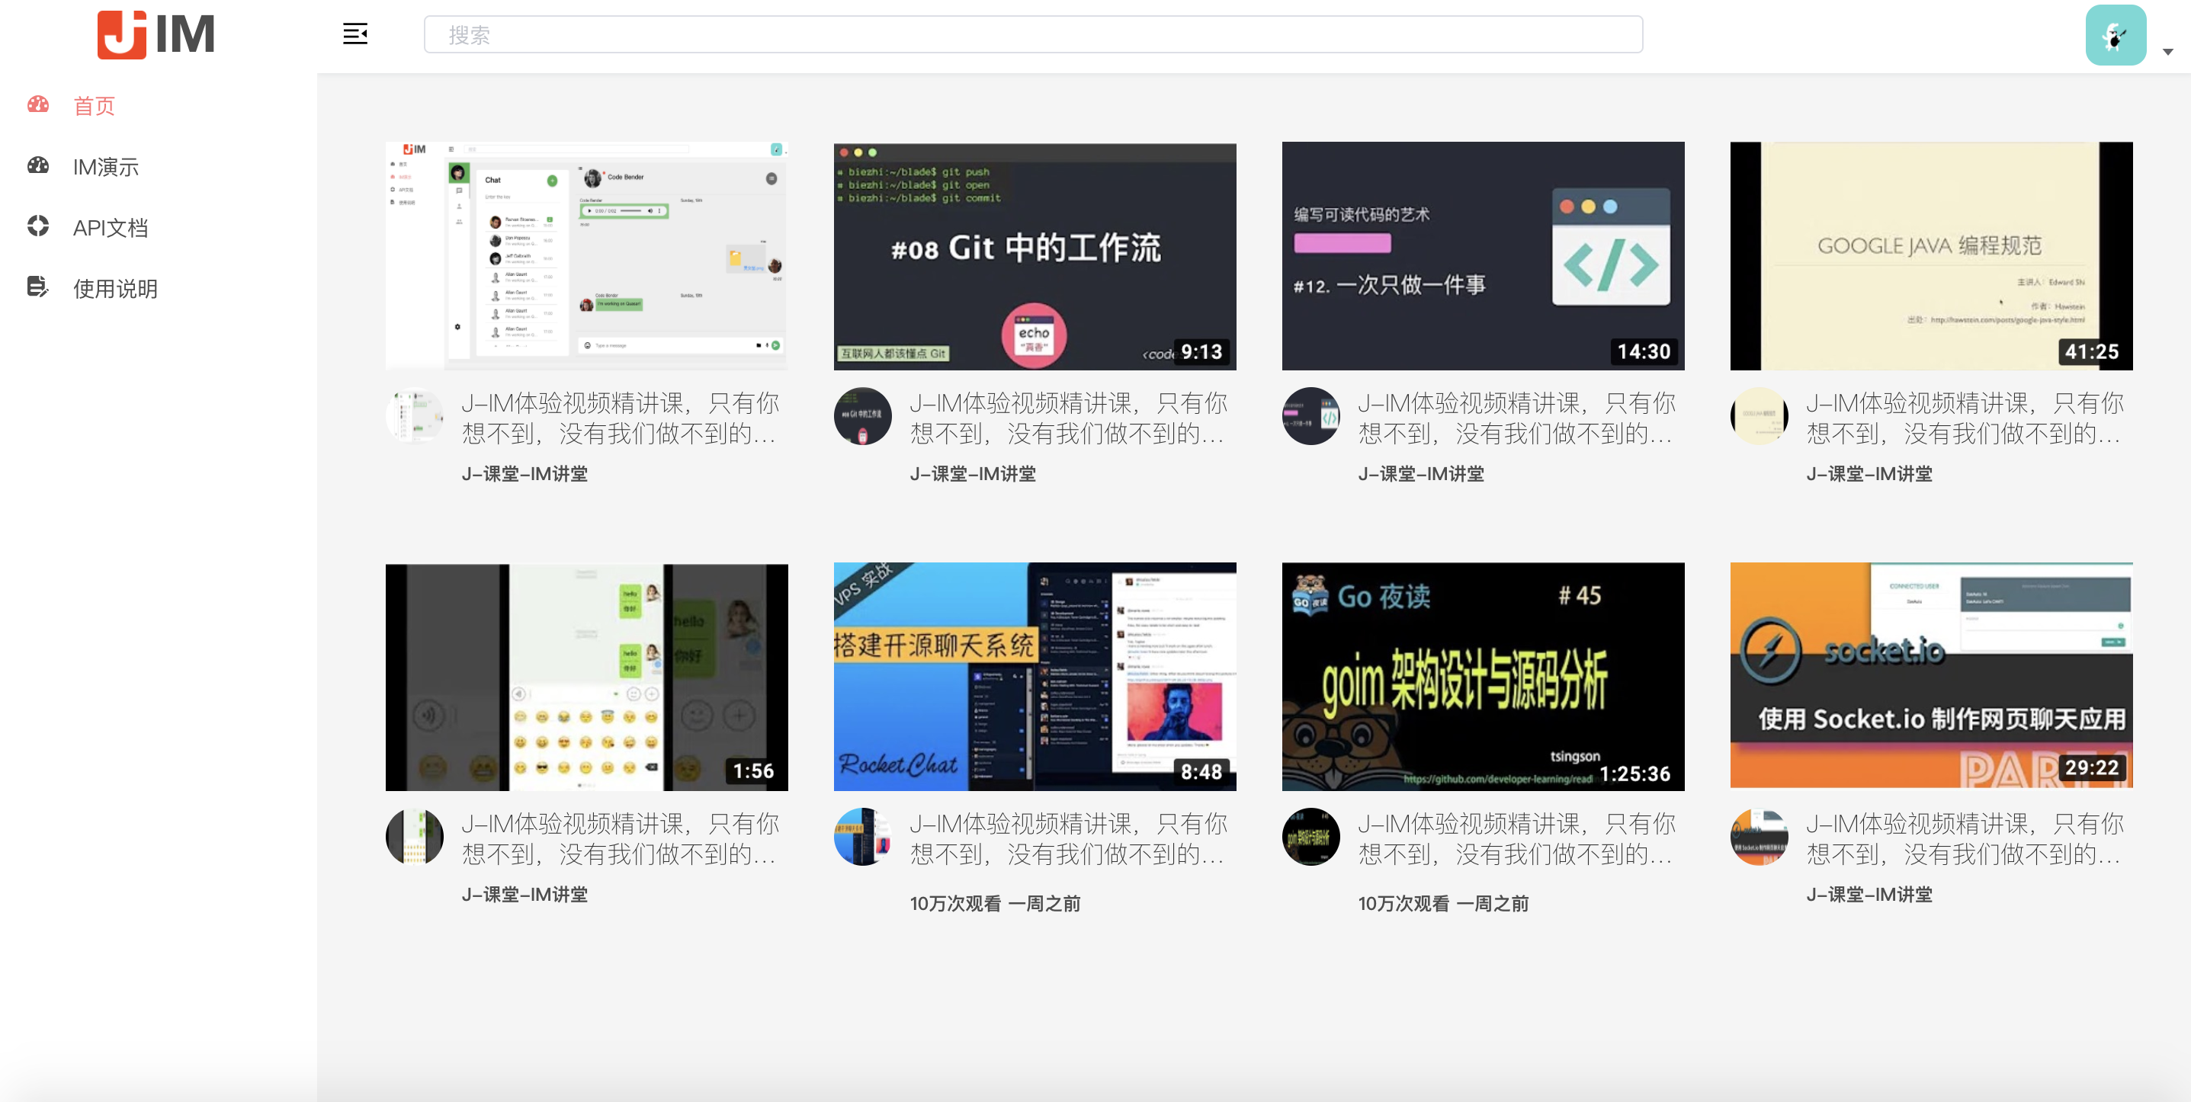Select the IM演示 menu item
Image resolution: width=2191 pixels, height=1102 pixels.
pos(105,168)
